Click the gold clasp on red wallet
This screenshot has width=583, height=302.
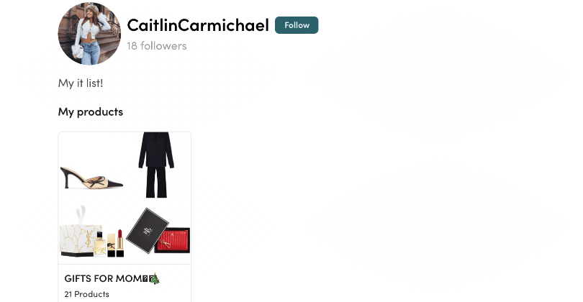point(166,243)
